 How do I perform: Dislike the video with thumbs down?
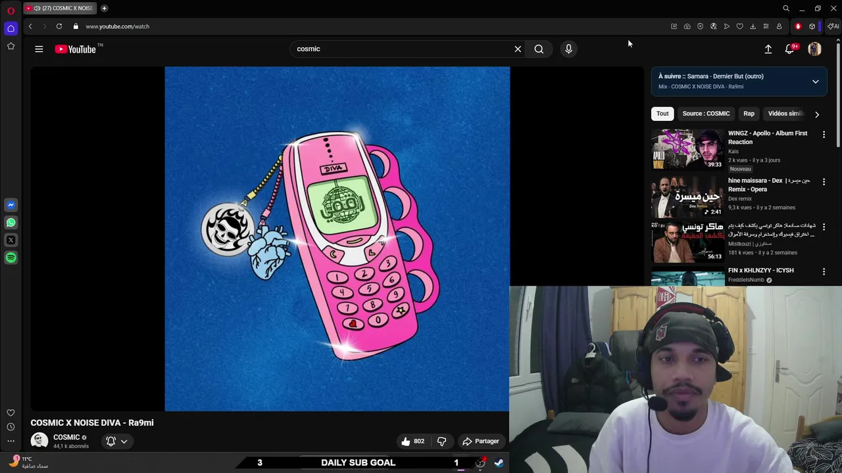pos(442,441)
